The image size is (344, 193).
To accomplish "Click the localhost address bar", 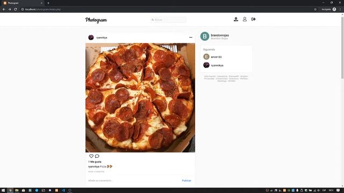I will [167, 10].
